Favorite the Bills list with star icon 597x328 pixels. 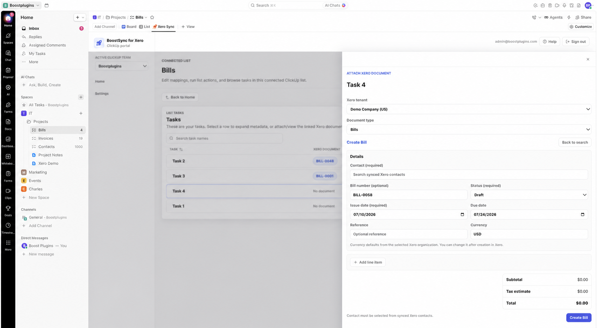(x=152, y=17)
